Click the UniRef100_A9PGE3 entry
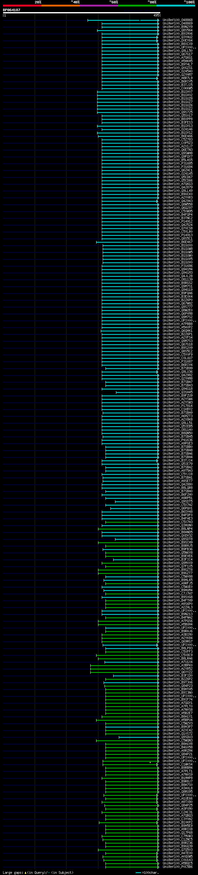The width and height of the screenshot is (198, 875). [178, 443]
